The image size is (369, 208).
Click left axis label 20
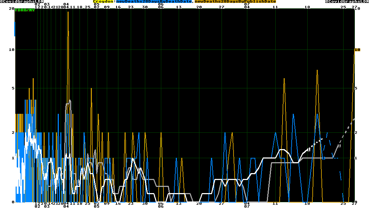click(x=12, y=9)
